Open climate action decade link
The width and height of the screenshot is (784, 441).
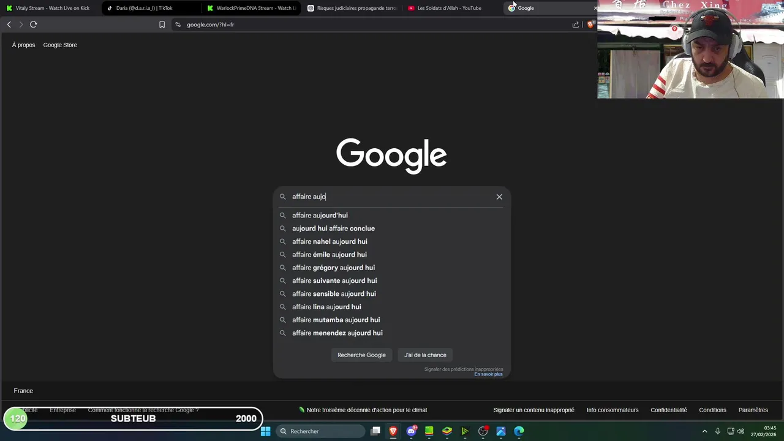[x=363, y=410]
